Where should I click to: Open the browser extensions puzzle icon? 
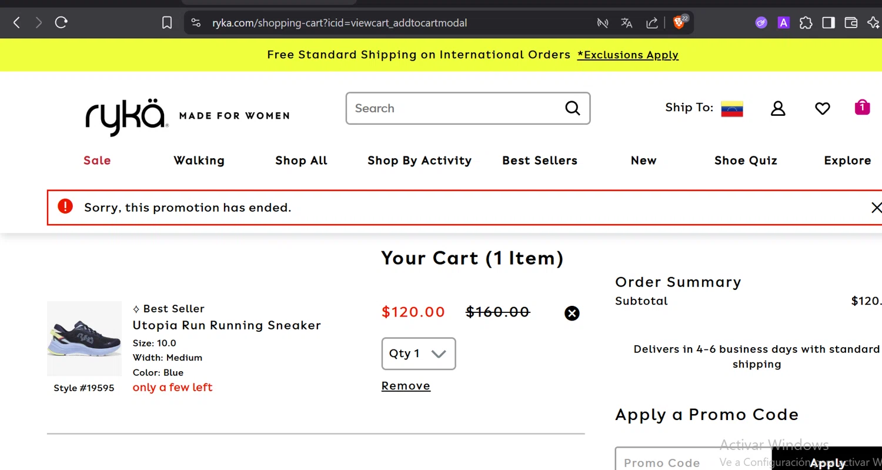[x=806, y=23]
